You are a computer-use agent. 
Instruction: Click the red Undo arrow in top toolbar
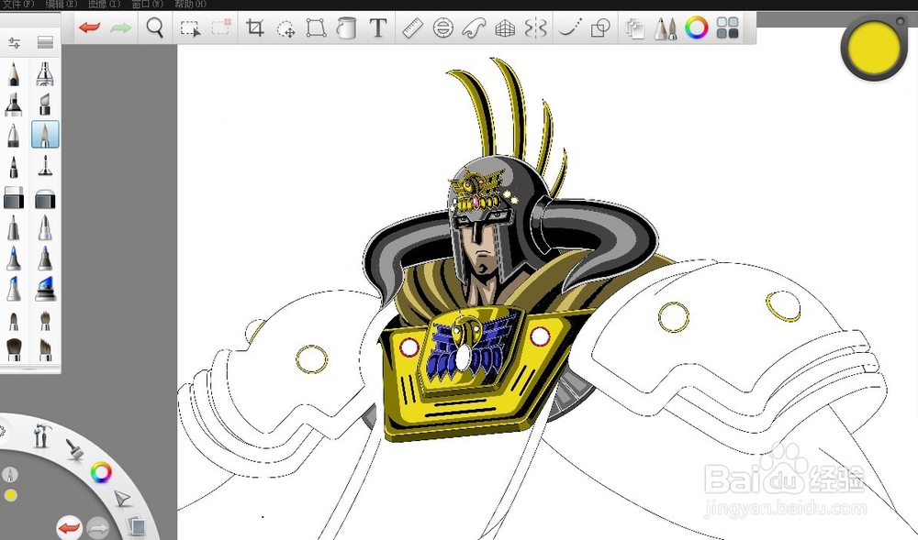[90, 28]
